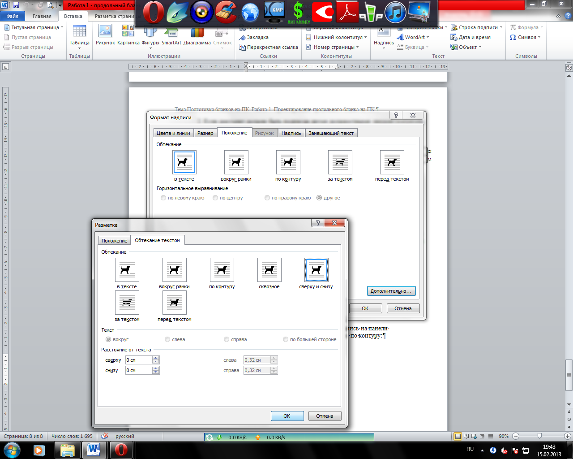Open Картинка clip art
The height and width of the screenshot is (459, 573).
click(x=128, y=35)
